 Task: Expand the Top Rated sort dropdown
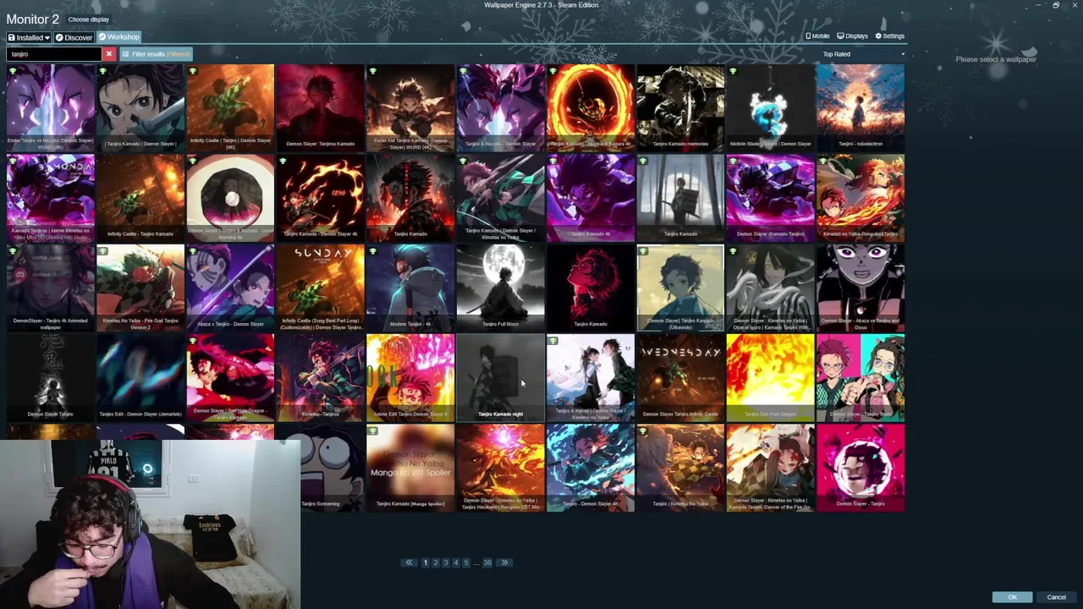pos(863,54)
